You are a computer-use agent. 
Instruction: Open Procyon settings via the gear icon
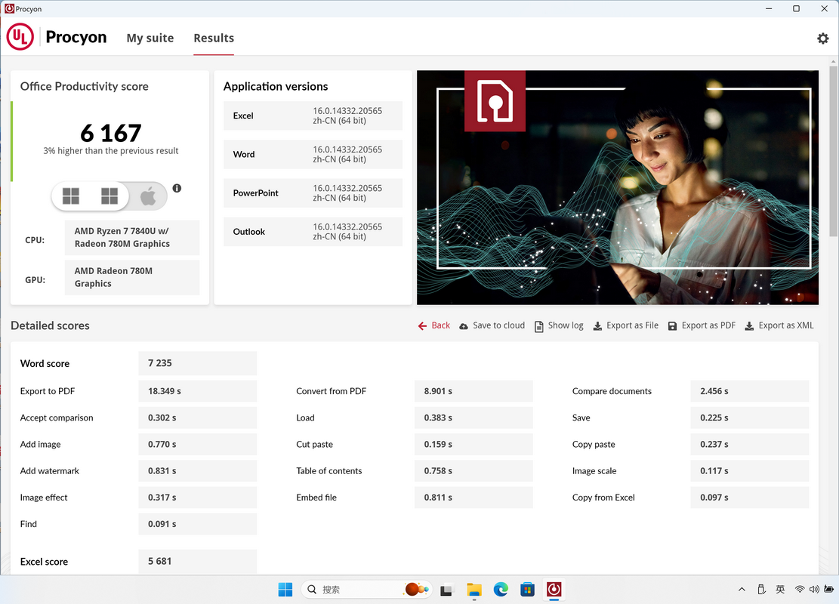coord(822,39)
